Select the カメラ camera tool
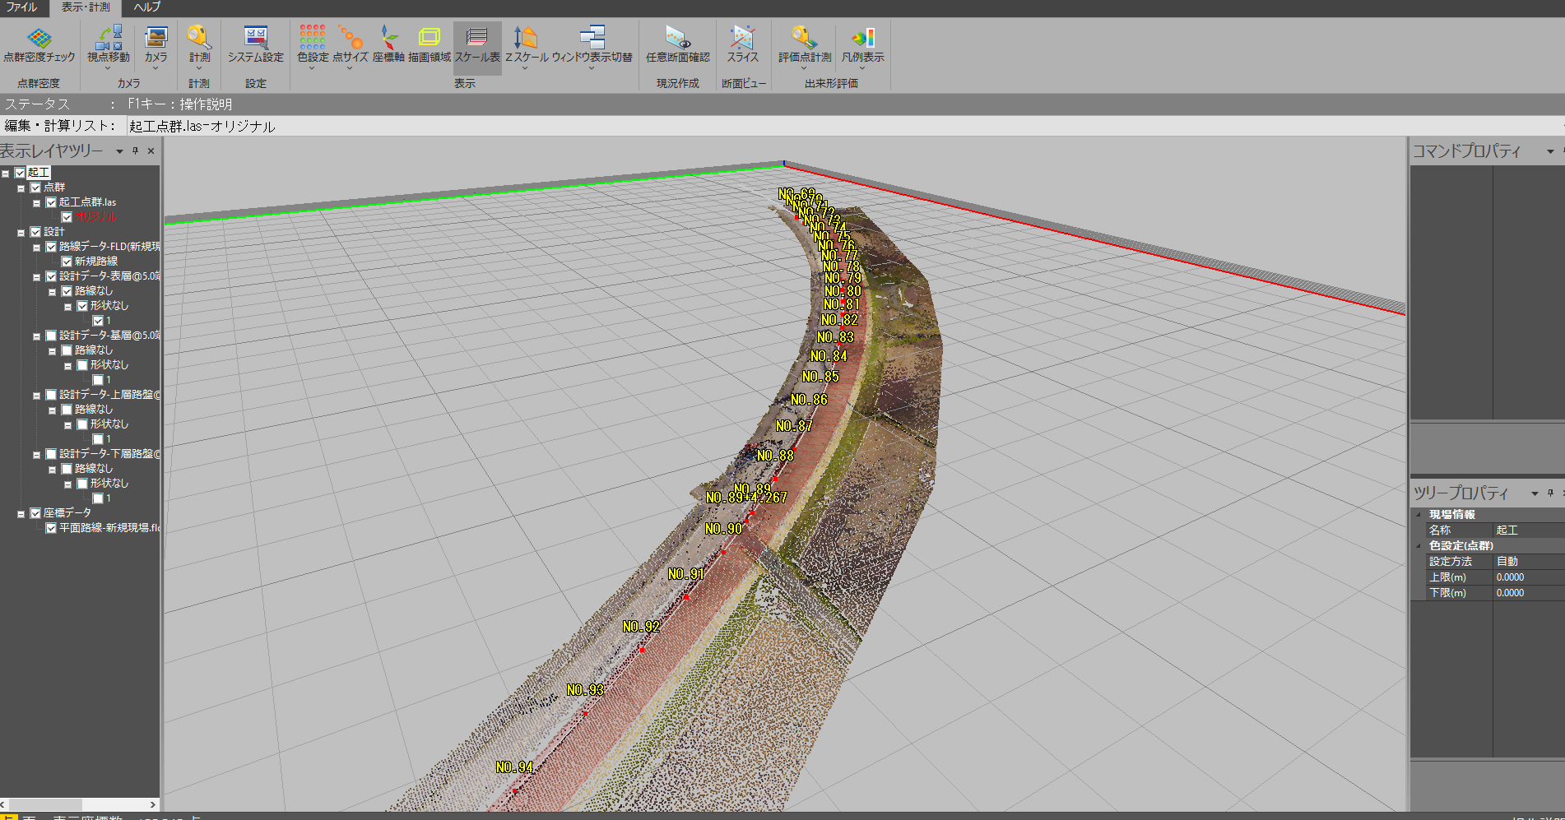The width and height of the screenshot is (1565, 820). [x=156, y=45]
